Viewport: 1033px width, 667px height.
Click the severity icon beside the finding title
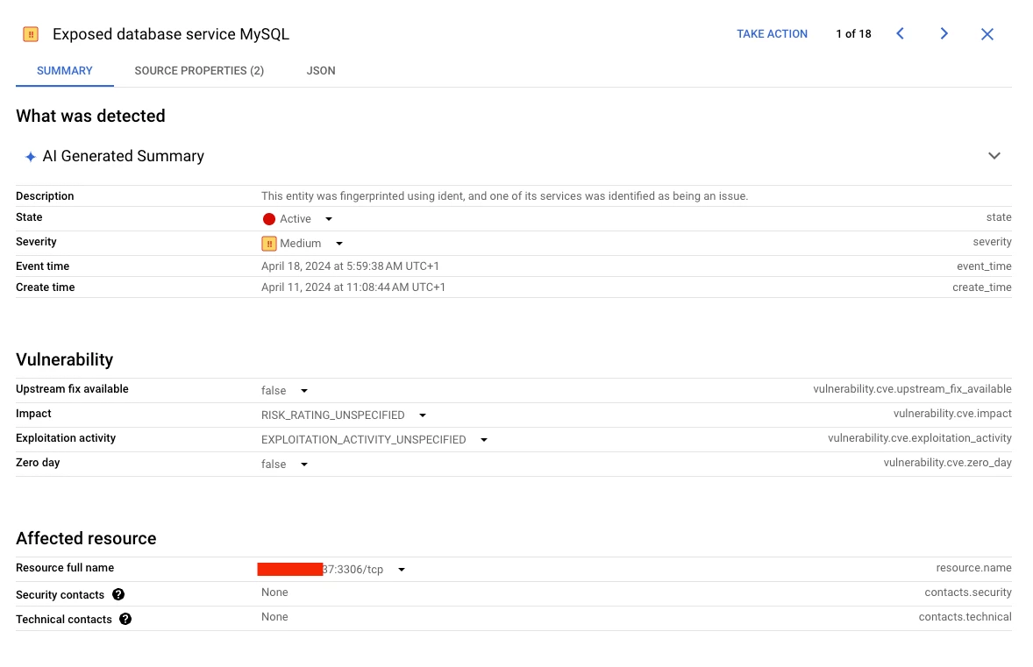point(31,34)
